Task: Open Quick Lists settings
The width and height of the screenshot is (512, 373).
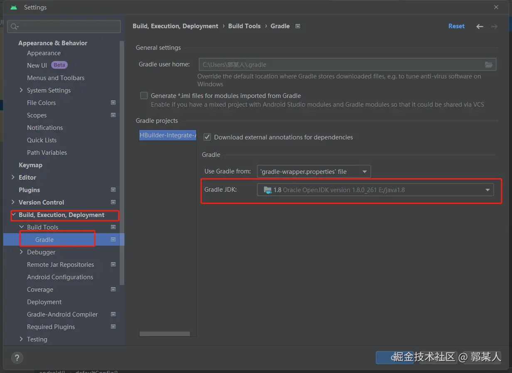Action: [42, 140]
